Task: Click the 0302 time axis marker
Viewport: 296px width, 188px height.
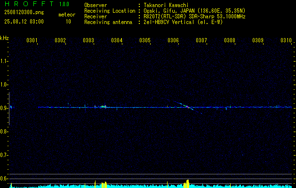Action: click(x=60, y=40)
